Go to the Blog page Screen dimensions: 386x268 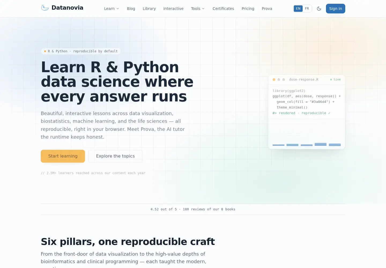pos(131,9)
